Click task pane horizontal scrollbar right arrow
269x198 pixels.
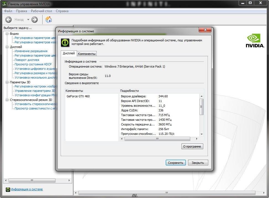(69, 181)
